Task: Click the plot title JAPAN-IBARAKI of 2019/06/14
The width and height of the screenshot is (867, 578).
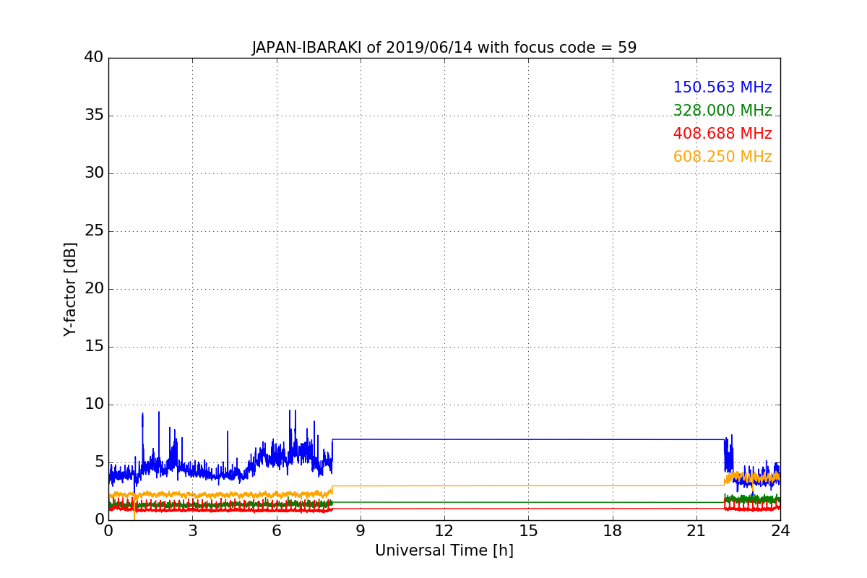Action: pos(444,48)
